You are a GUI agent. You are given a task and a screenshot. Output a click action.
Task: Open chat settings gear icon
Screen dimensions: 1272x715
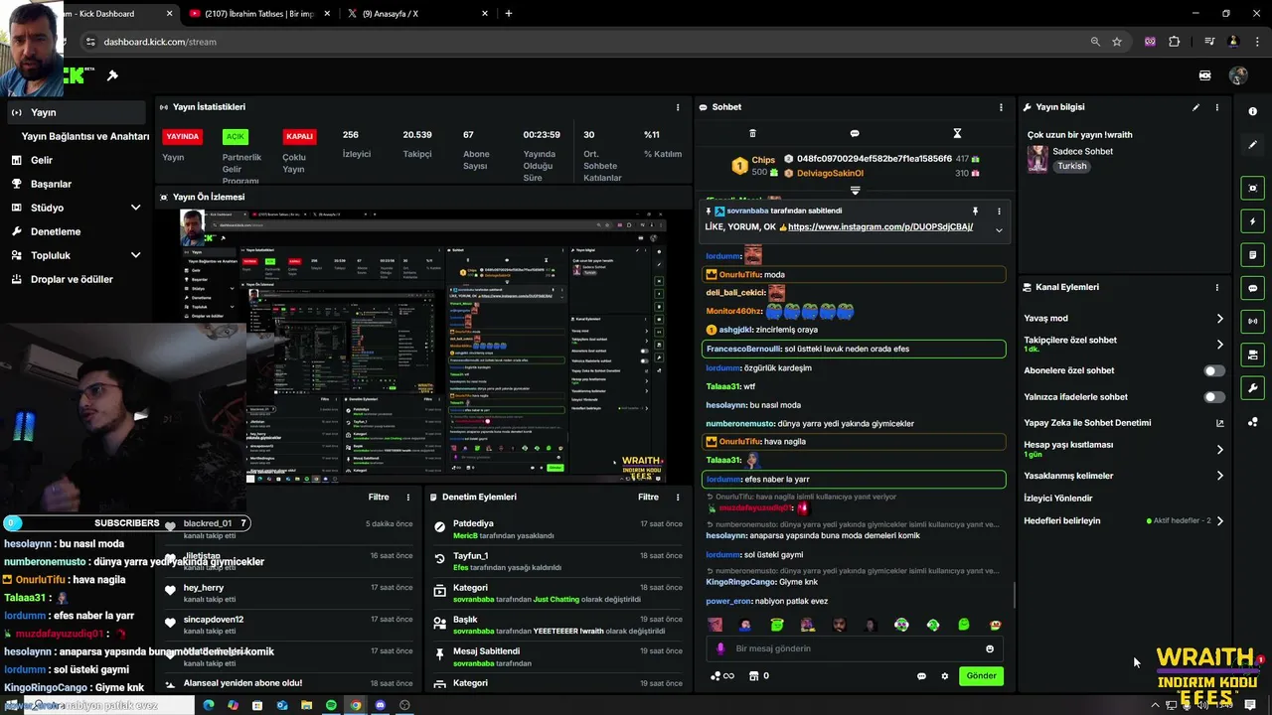[945, 676]
